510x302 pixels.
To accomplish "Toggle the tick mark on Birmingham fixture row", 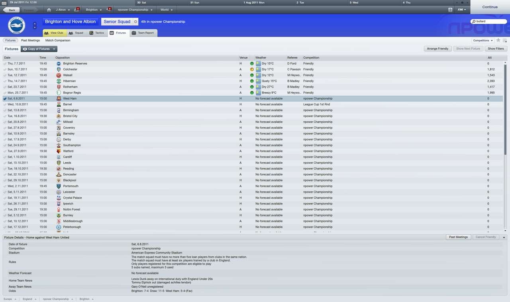I will [x=5, y=110].
